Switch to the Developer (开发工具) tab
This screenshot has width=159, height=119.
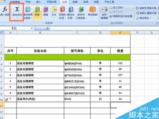tap(109, 2)
